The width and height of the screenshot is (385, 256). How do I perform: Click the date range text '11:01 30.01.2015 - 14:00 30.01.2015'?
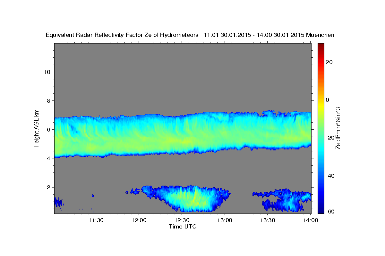point(254,35)
